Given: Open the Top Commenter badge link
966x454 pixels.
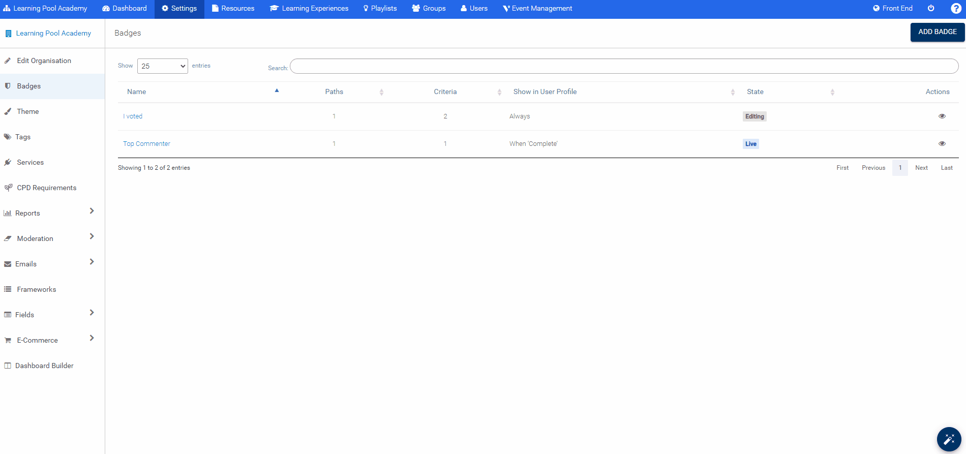Looking at the screenshot, I should tap(146, 144).
